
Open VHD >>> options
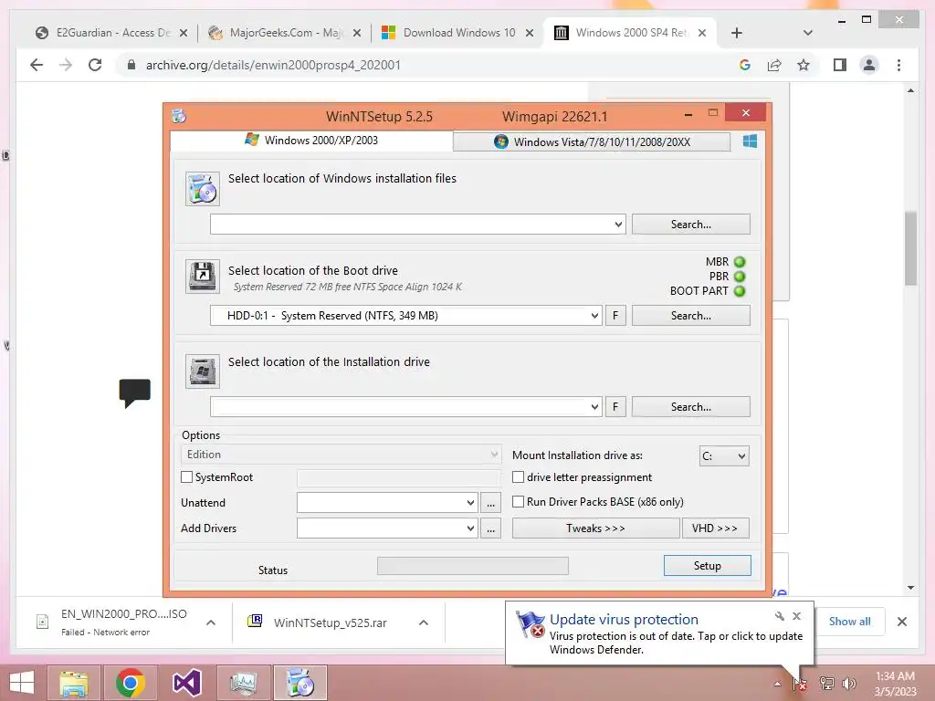tap(715, 528)
